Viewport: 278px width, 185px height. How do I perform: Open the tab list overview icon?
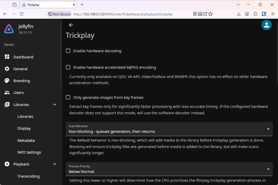pos(14,5)
